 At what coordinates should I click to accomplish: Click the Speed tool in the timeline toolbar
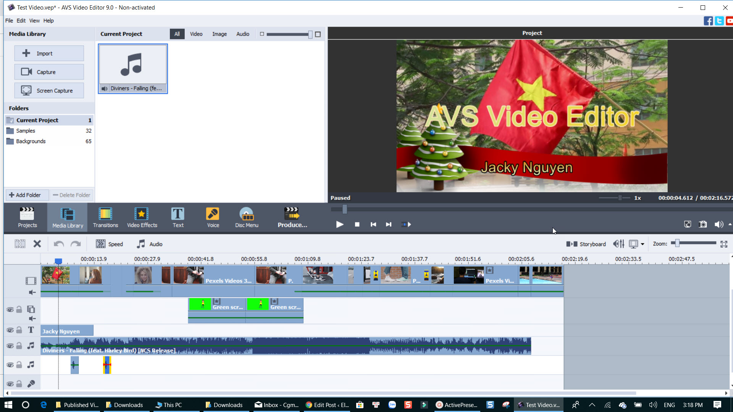(110, 244)
